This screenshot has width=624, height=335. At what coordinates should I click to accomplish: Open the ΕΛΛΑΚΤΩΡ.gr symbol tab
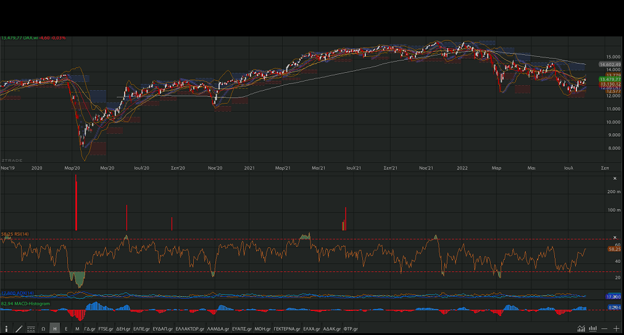pyautogui.click(x=190, y=329)
